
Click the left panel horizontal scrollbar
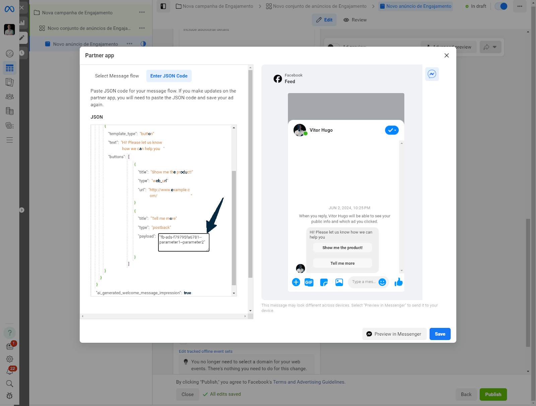164,316
